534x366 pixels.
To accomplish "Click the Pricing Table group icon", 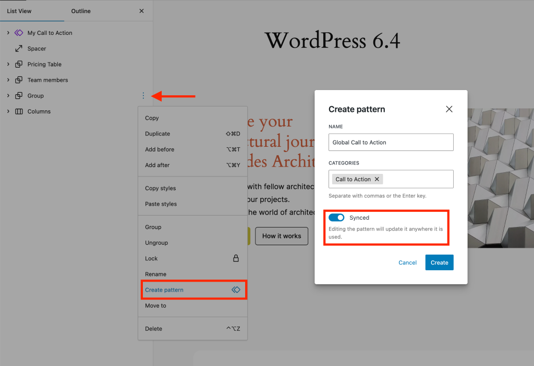I will [x=19, y=64].
